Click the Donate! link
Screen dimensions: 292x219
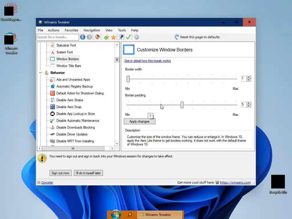tap(47, 182)
